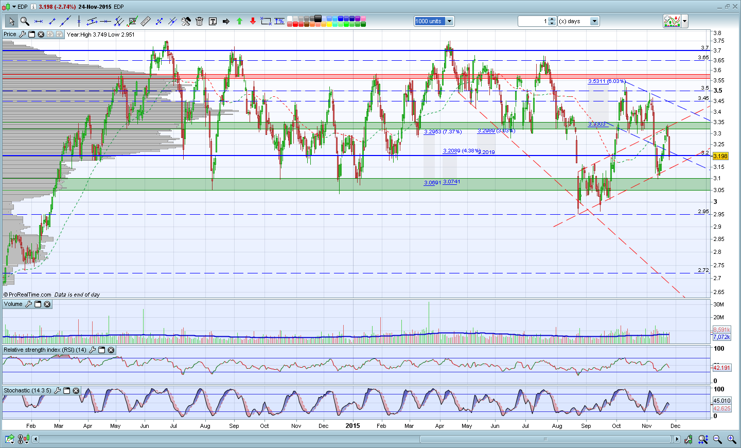The image size is (741, 448).
Task: Remove the RSI indicator panel
Action: pyautogui.click(x=111, y=350)
